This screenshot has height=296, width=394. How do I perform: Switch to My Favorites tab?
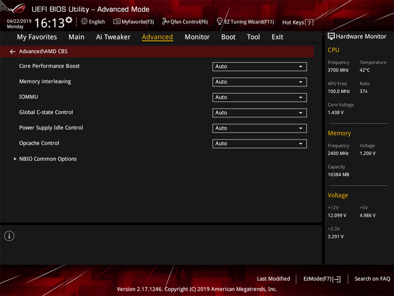(37, 37)
